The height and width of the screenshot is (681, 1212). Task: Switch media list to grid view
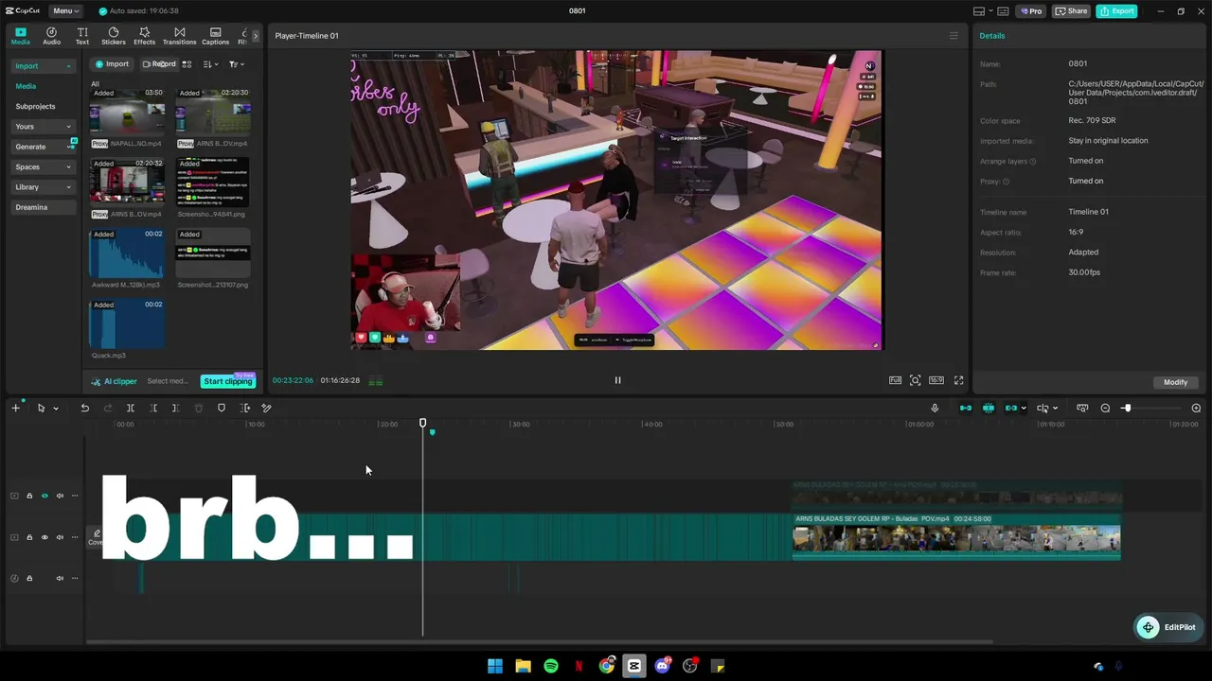[x=187, y=64]
